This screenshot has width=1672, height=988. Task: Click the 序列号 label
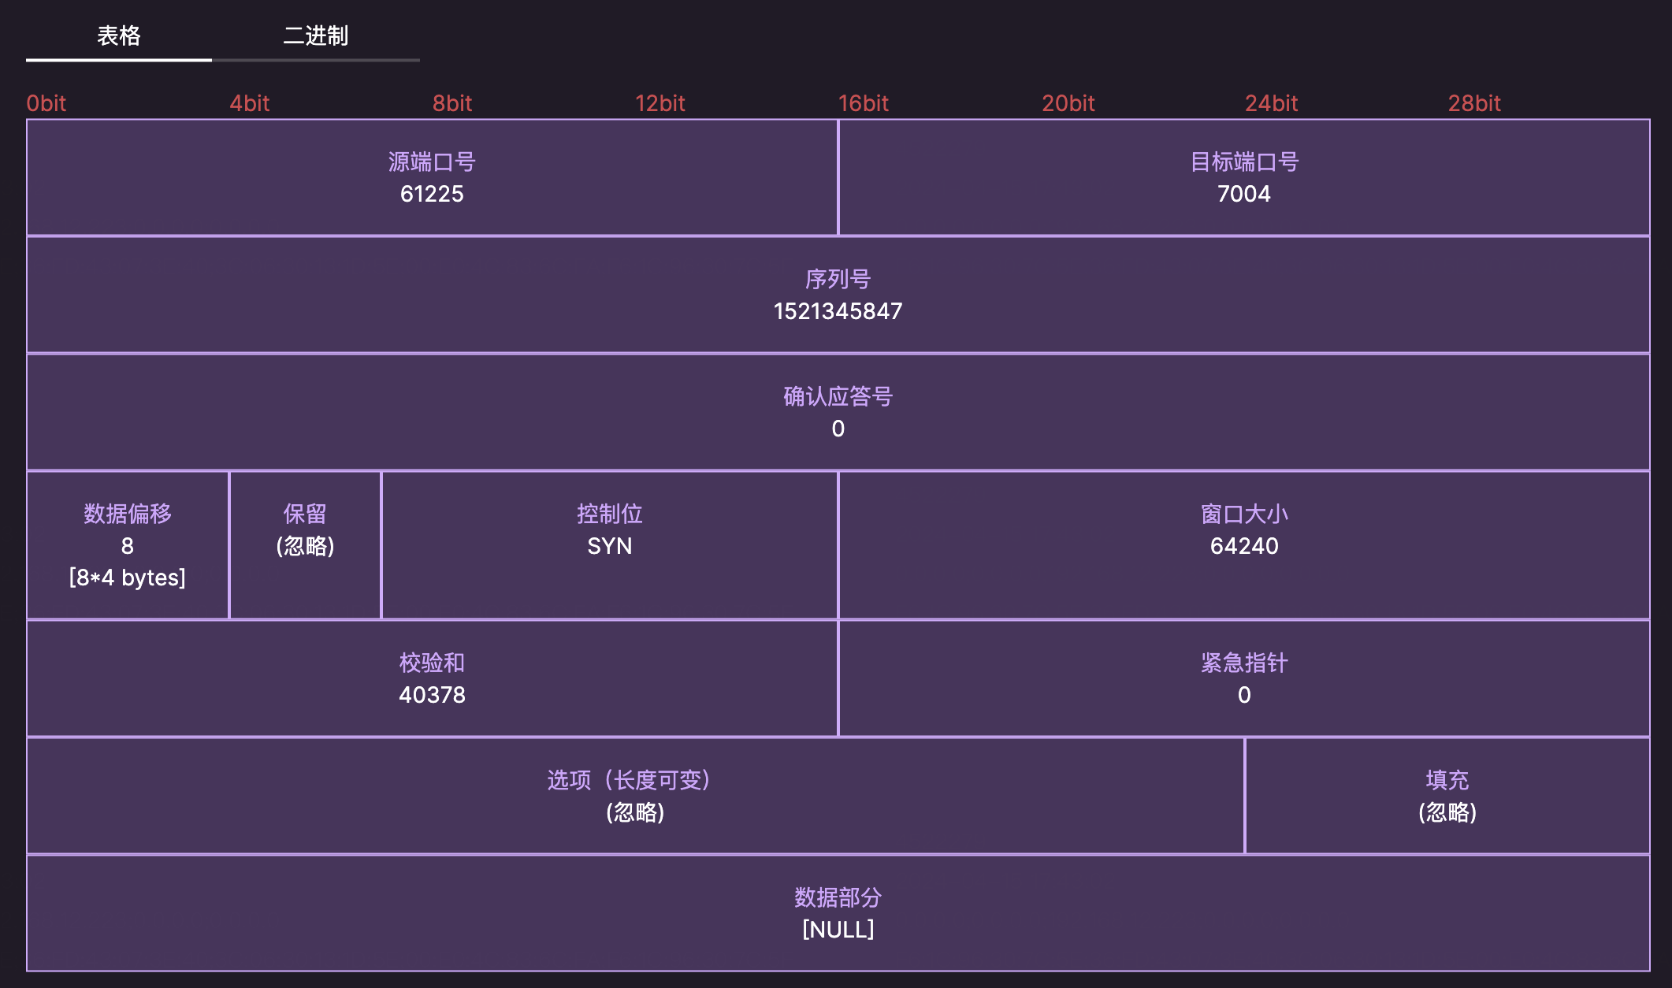point(838,279)
